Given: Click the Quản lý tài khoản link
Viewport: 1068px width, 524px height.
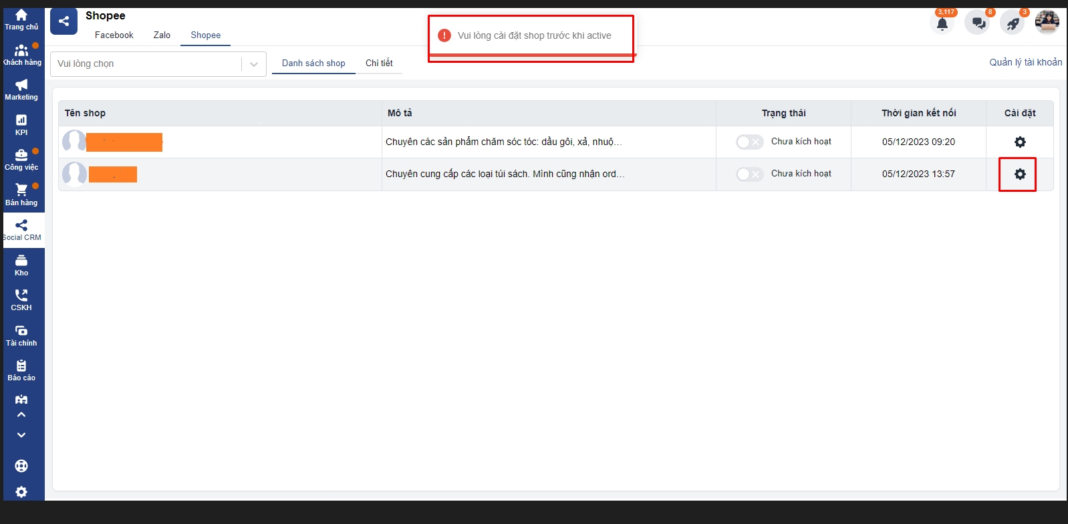Looking at the screenshot, I should (x=1025, y=62).
